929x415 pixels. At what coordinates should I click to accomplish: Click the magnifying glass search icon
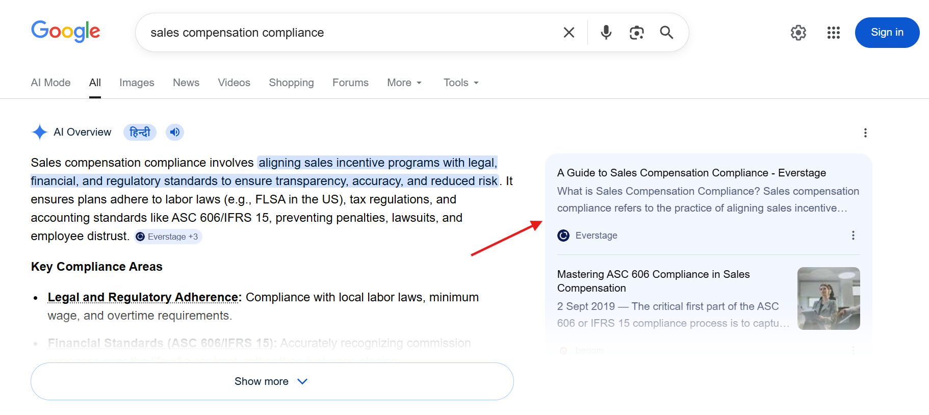click(x=666, y=33)
